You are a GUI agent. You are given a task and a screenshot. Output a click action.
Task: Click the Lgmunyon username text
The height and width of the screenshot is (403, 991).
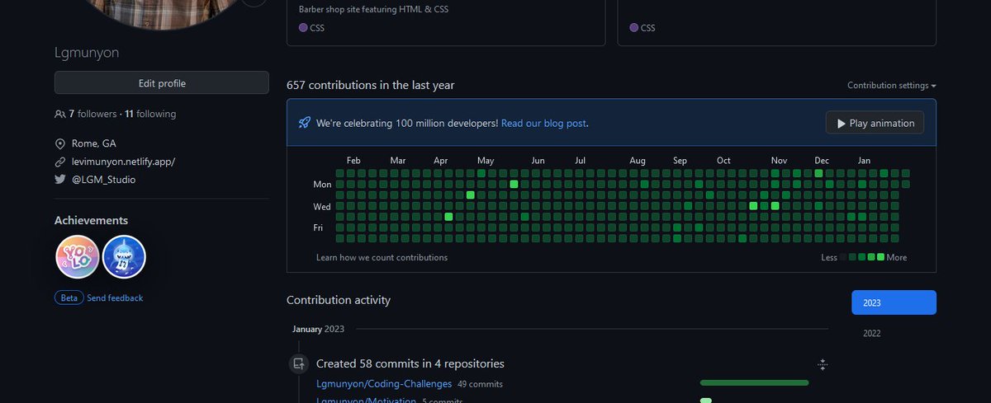coord(87,53)
